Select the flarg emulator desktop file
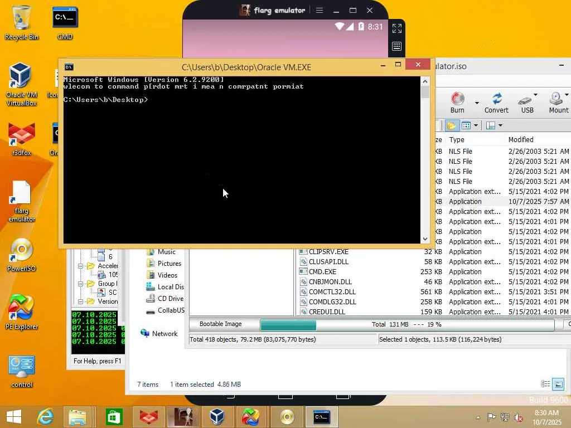This screenshot has width=571, height=428. pos(21,201)
